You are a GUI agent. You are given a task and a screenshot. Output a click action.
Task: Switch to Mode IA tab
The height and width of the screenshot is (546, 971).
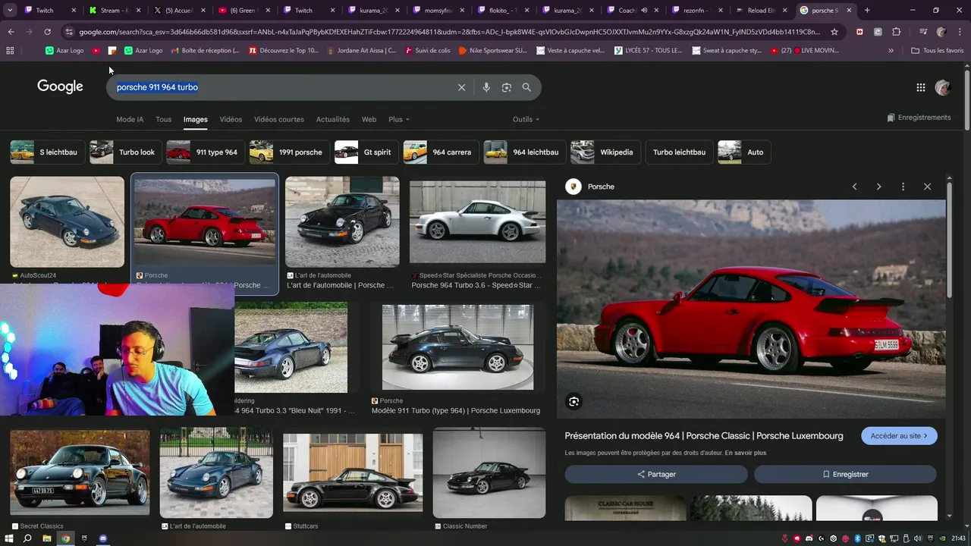(x=130, y=119)
